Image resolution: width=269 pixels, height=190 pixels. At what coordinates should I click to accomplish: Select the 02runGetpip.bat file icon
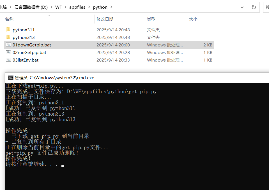[x=8, y=52]
